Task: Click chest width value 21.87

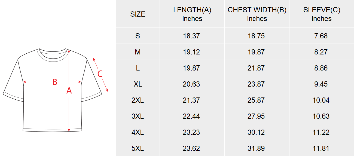Action: point(256,68)
